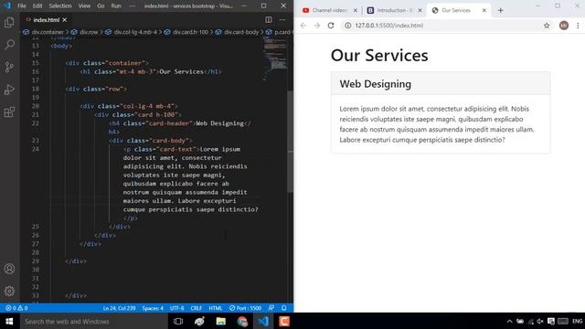Open the File menu
The width and height of the screenshot is (585, 329).
pyautogui.click(x=22, y=6)
